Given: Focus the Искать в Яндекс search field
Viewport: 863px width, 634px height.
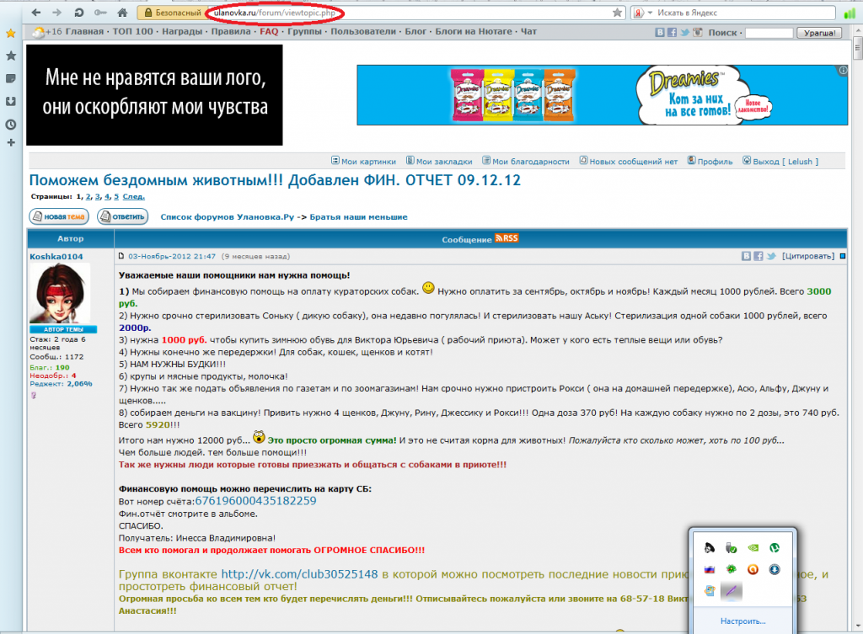Looking at the screenshot, I should [743, 13].
